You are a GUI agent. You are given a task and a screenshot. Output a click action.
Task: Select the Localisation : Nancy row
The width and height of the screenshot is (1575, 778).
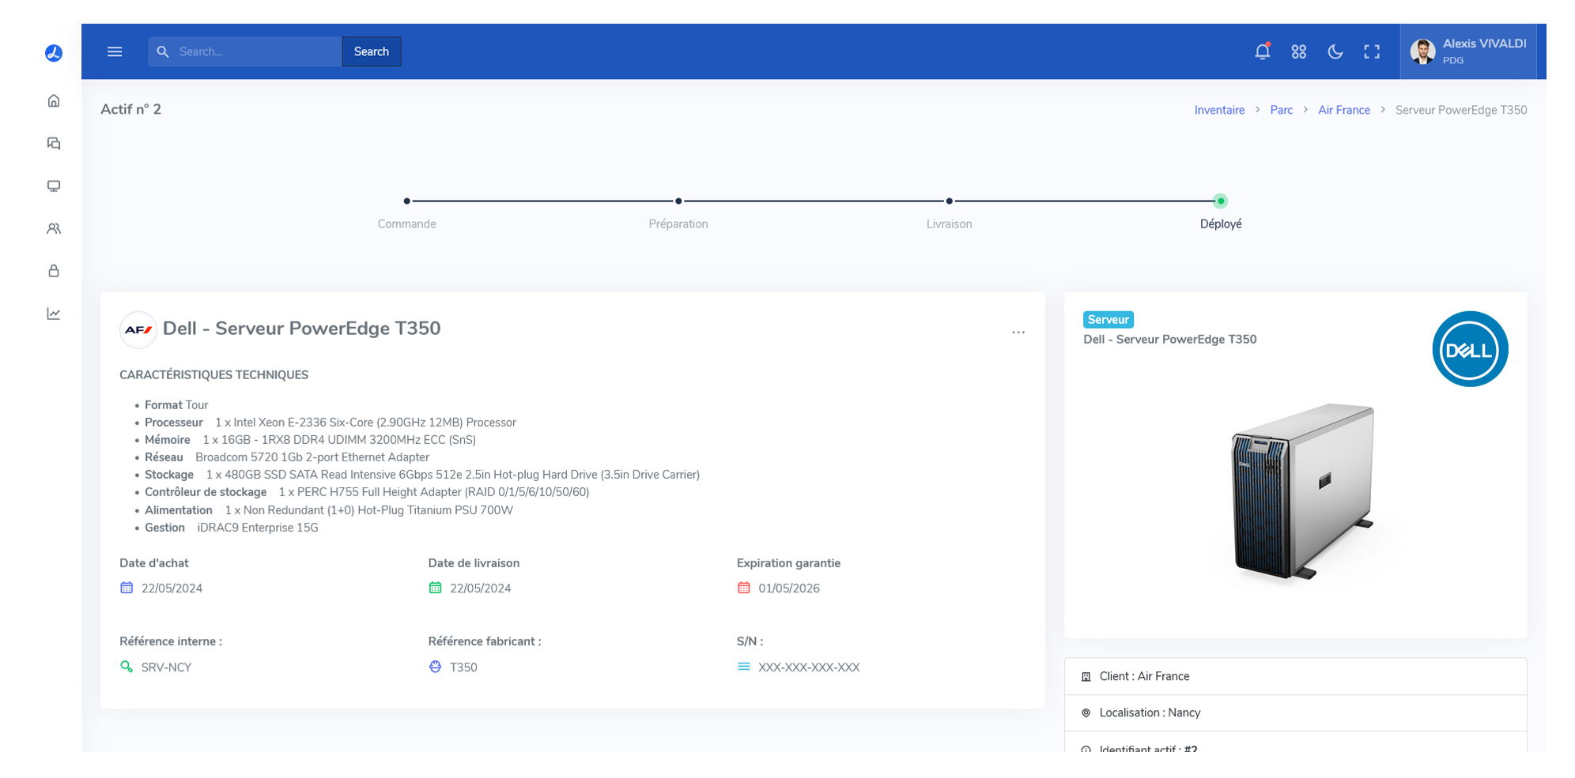point(1295,713)
